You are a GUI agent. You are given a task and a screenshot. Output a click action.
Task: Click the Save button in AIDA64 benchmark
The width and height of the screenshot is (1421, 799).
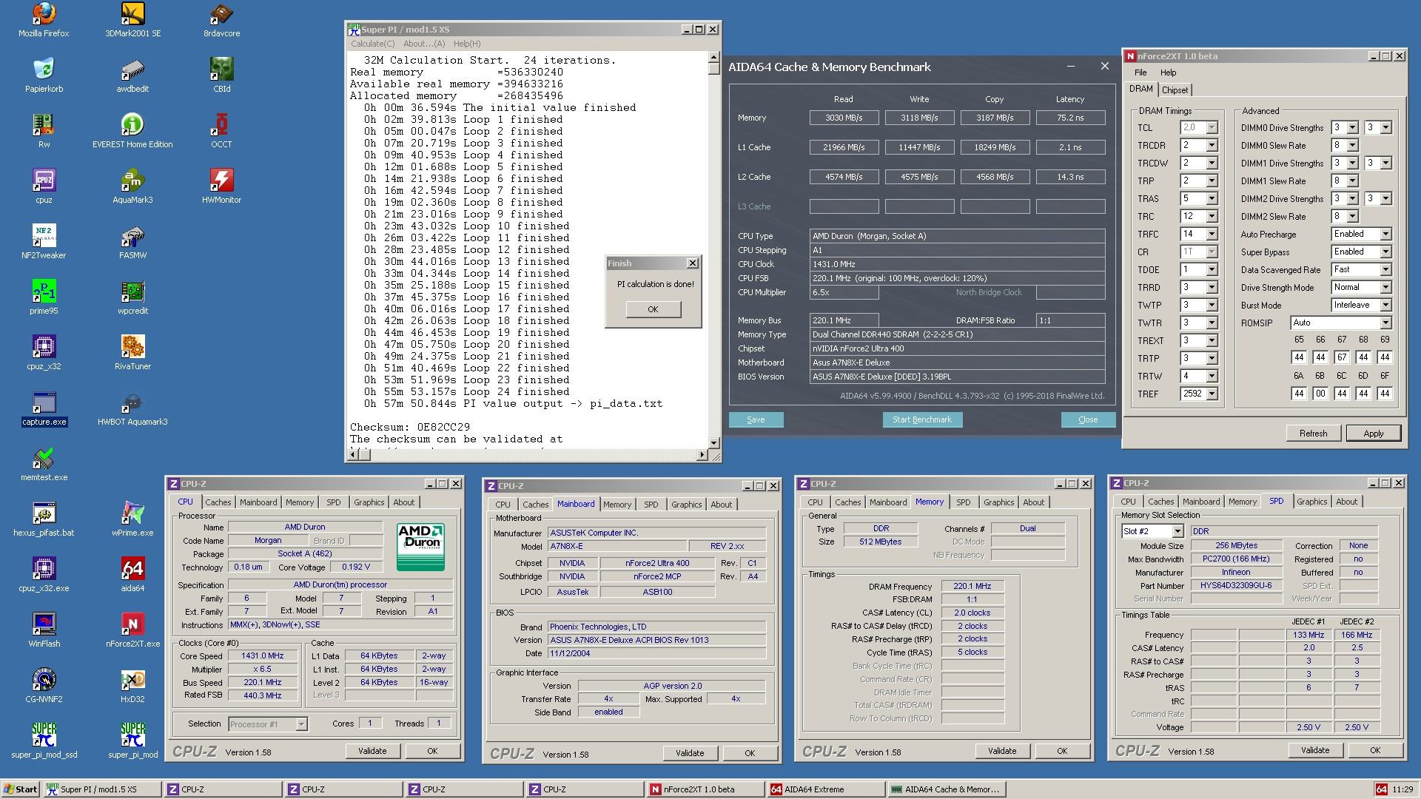756,419
